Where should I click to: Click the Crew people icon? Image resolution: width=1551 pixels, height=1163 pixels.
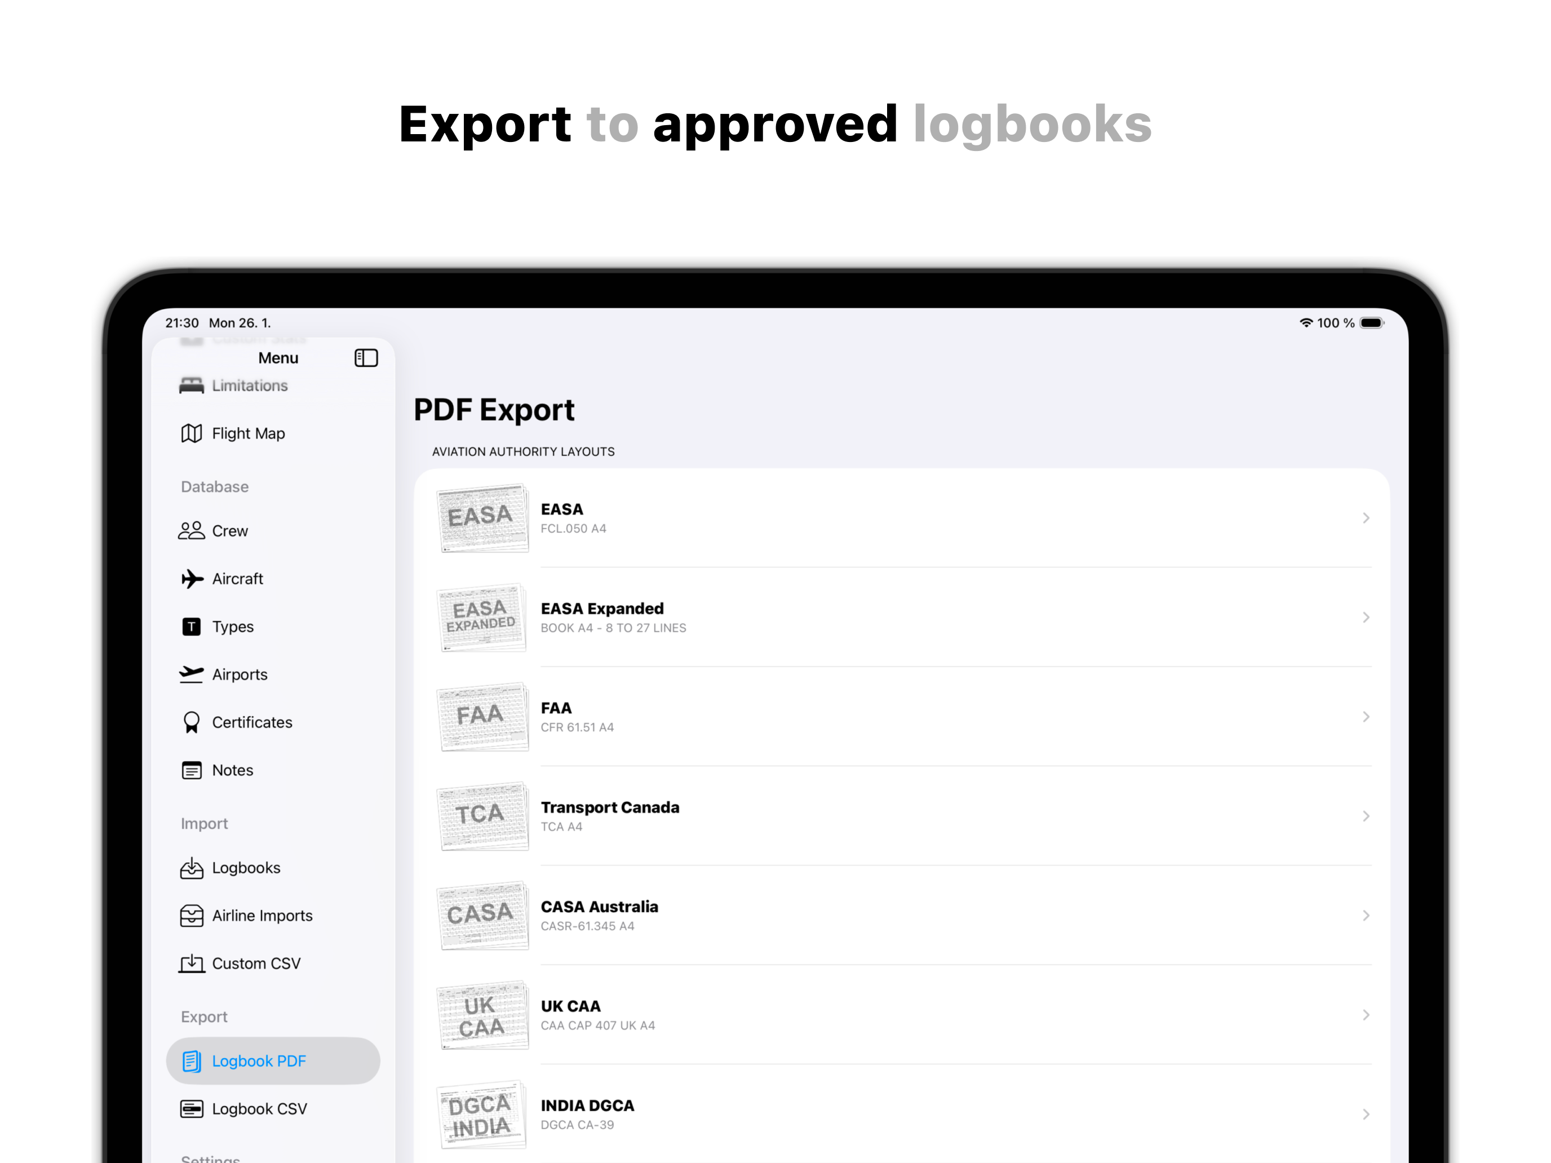[x=190, y=531]
